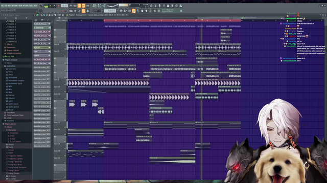Open the FILE menu
This screenshot has width=327, height=183.
tap(2, 6)
